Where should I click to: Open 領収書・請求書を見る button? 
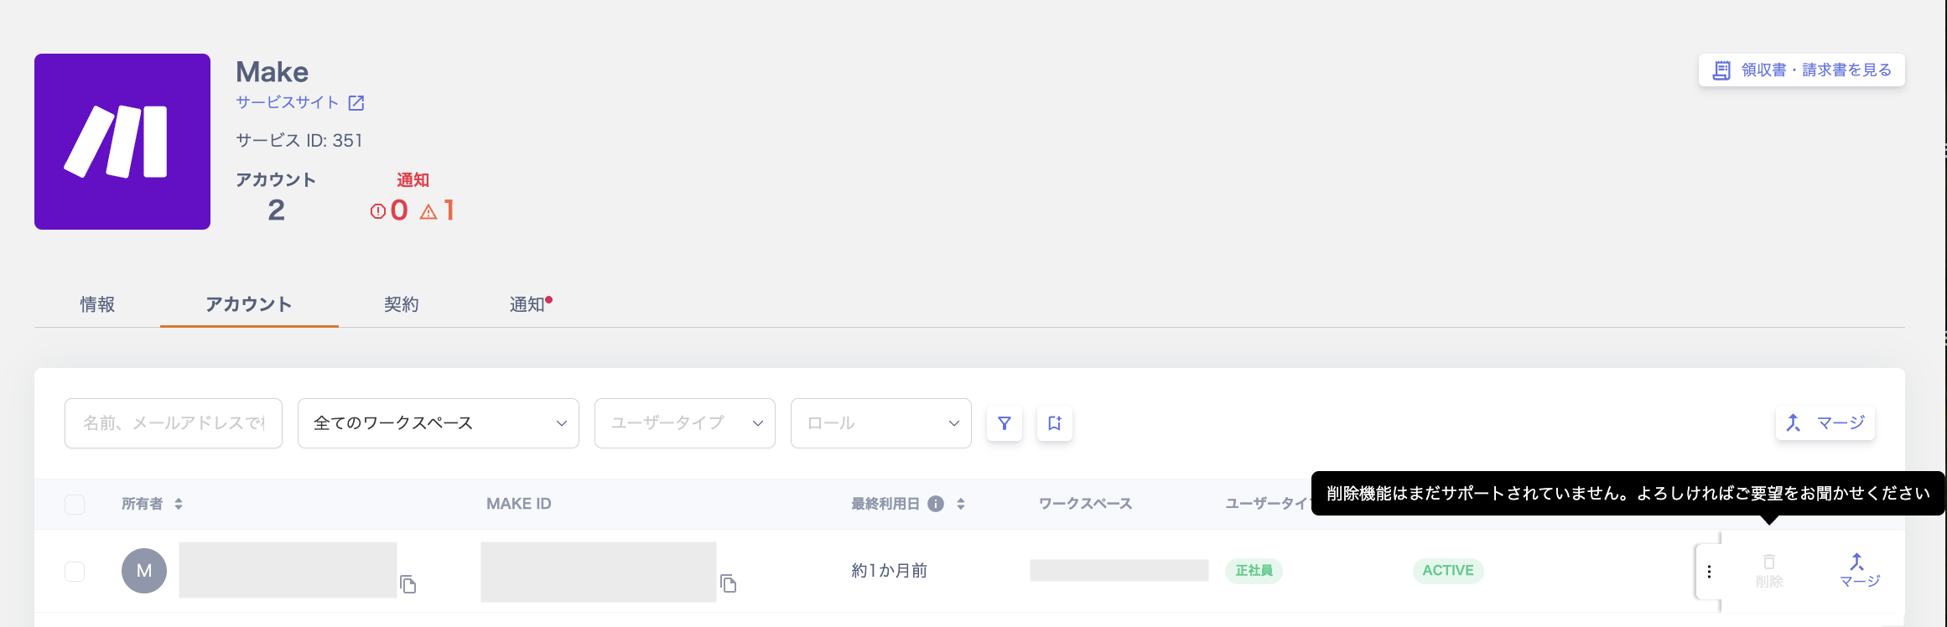pyautogui.click(x=1801, y=70)
